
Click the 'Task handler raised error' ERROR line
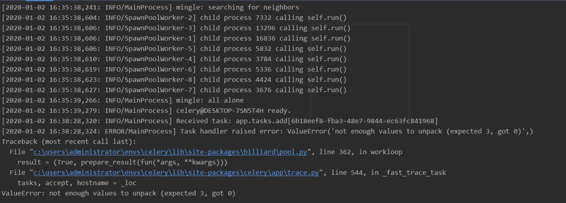pos(268,131)
